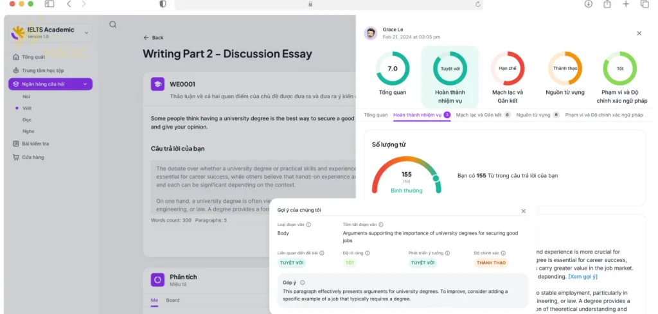Image resolution: width=658 pixels, height=314 pixels.
Task: Close the Grace Le feedback panel
Action: (x=639, y=33)
